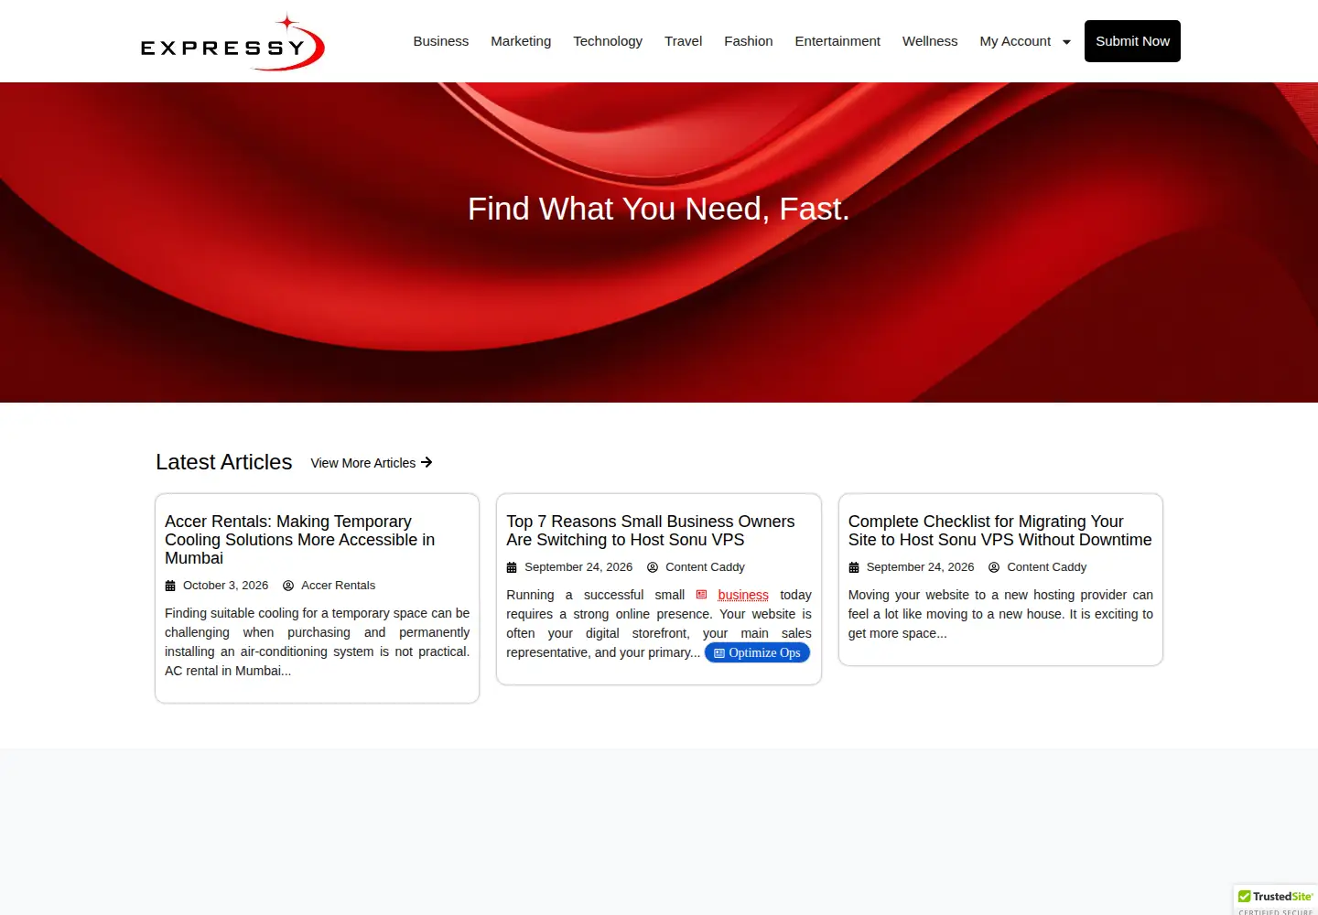The width and height of the screenshot is (1318, 915).
Task: Go to the Marketing section
Action: coord(521,41)
